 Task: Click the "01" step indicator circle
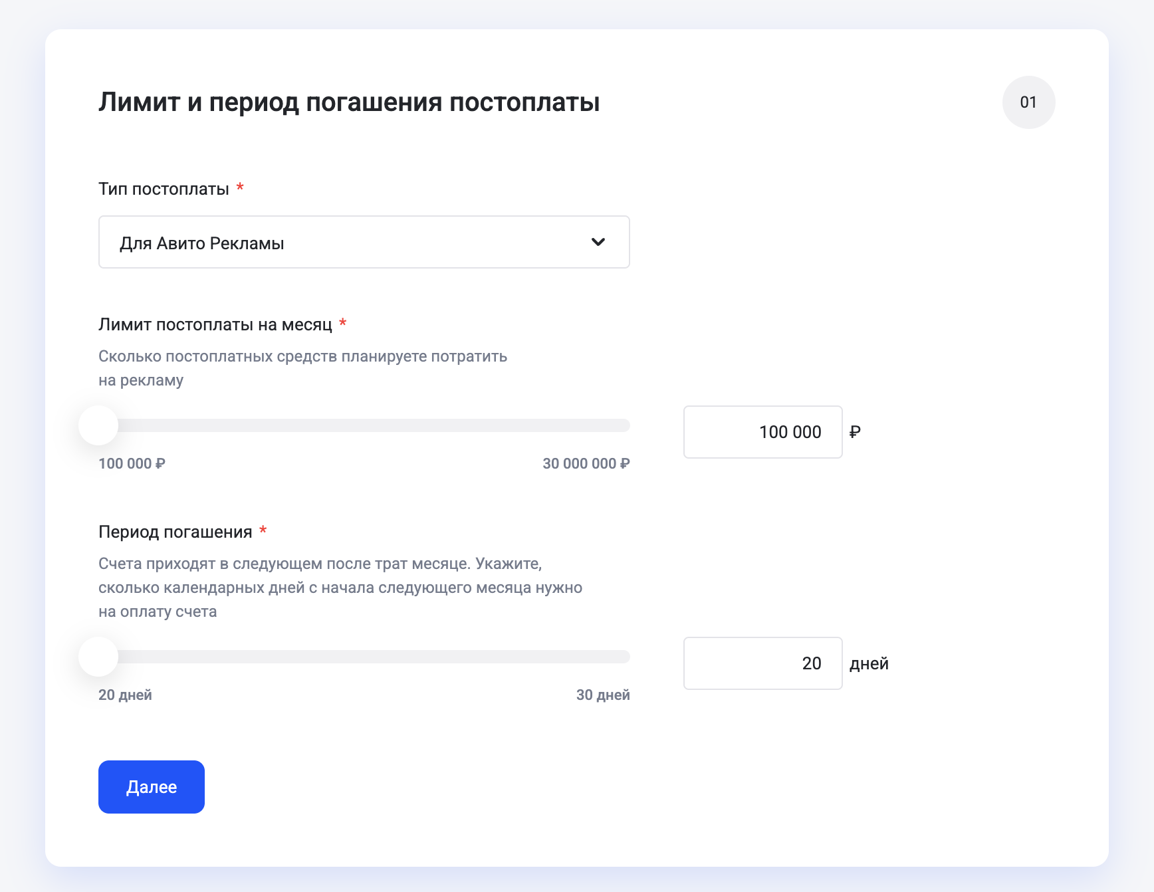(x=1028, y=102)
